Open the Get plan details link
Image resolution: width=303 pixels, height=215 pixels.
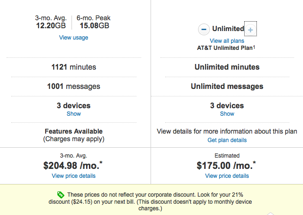click(x=227, y=140)
